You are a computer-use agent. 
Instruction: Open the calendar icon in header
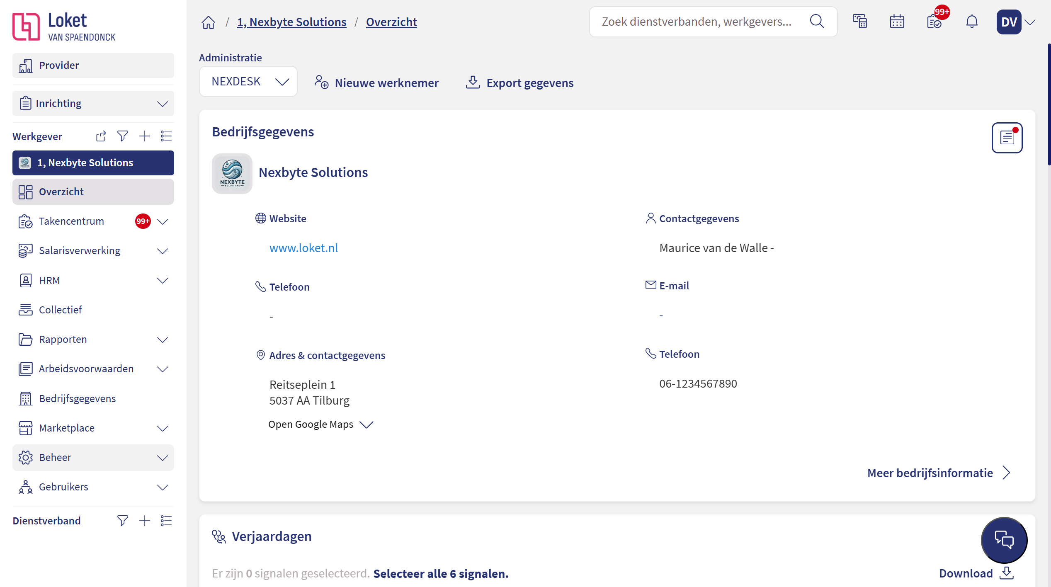pyautogui.click(x=897, y=22)
